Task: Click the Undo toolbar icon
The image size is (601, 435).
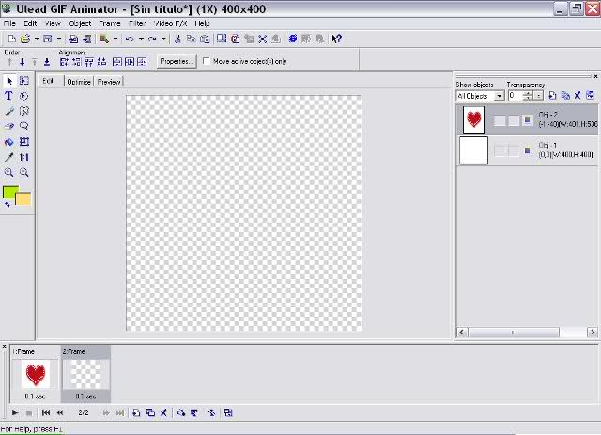Action: [130, 39]
